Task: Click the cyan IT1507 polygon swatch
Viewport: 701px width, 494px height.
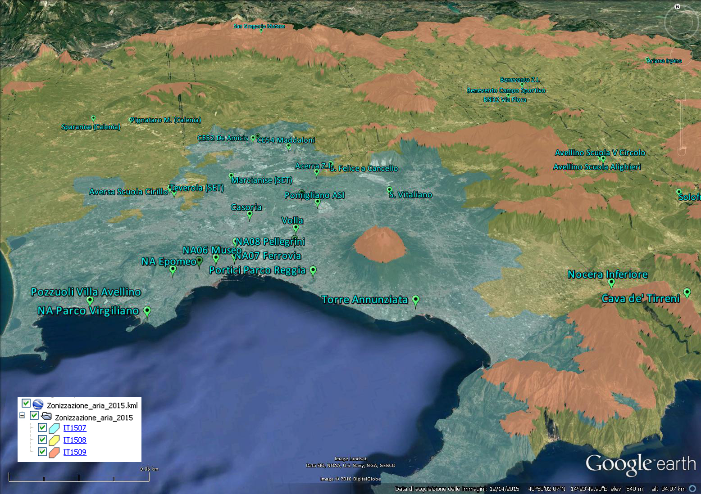Action: 55,428
